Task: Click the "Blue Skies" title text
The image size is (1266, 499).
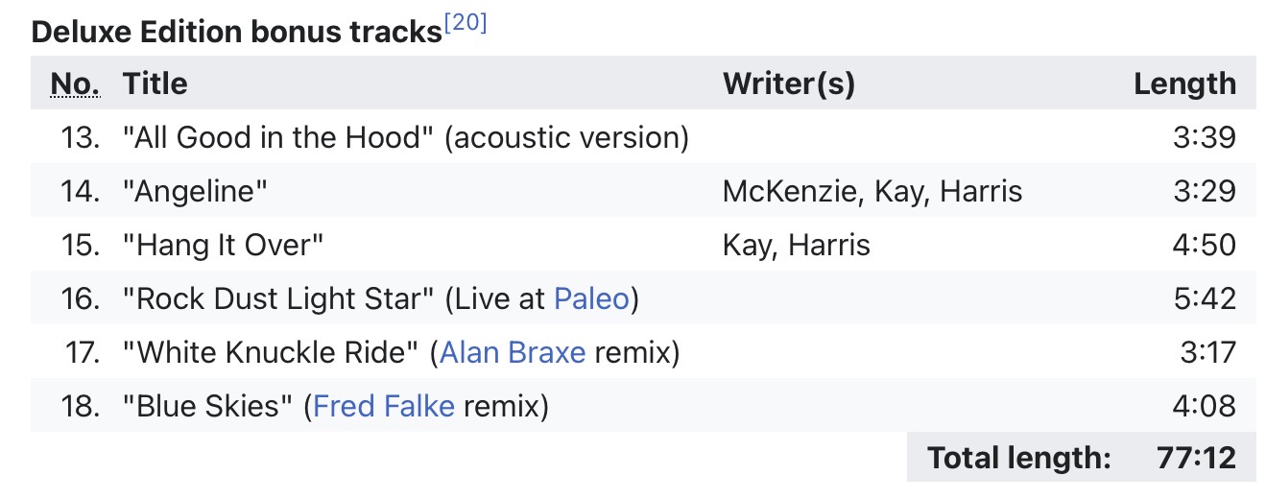Action: [207, 406]
